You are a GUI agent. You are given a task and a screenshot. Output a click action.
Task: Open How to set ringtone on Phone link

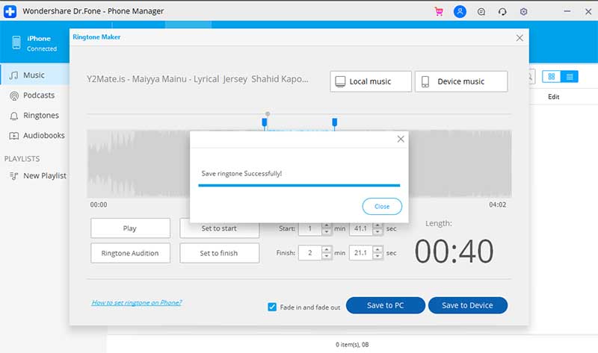click(x=137, y=303)
